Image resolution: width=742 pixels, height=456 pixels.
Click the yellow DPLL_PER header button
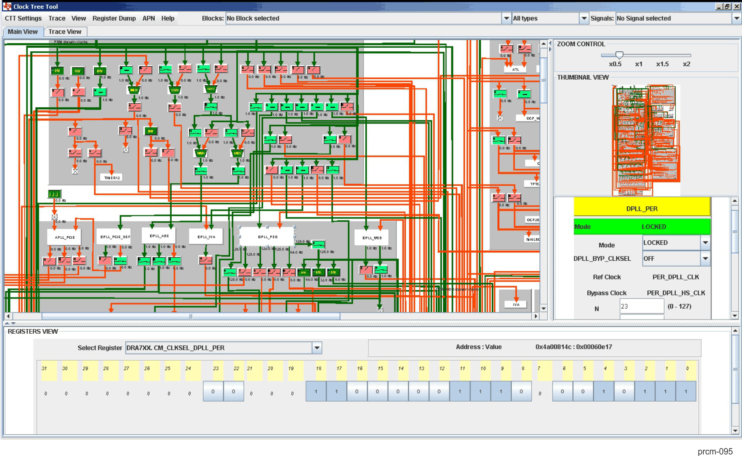tap(642, 208)
